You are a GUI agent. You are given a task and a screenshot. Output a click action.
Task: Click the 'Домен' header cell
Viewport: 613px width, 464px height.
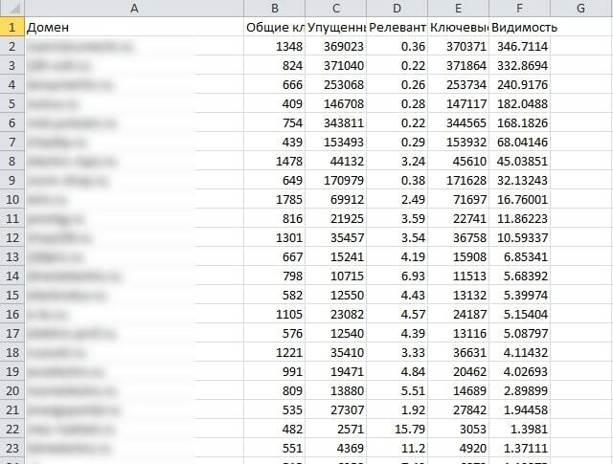133,27
